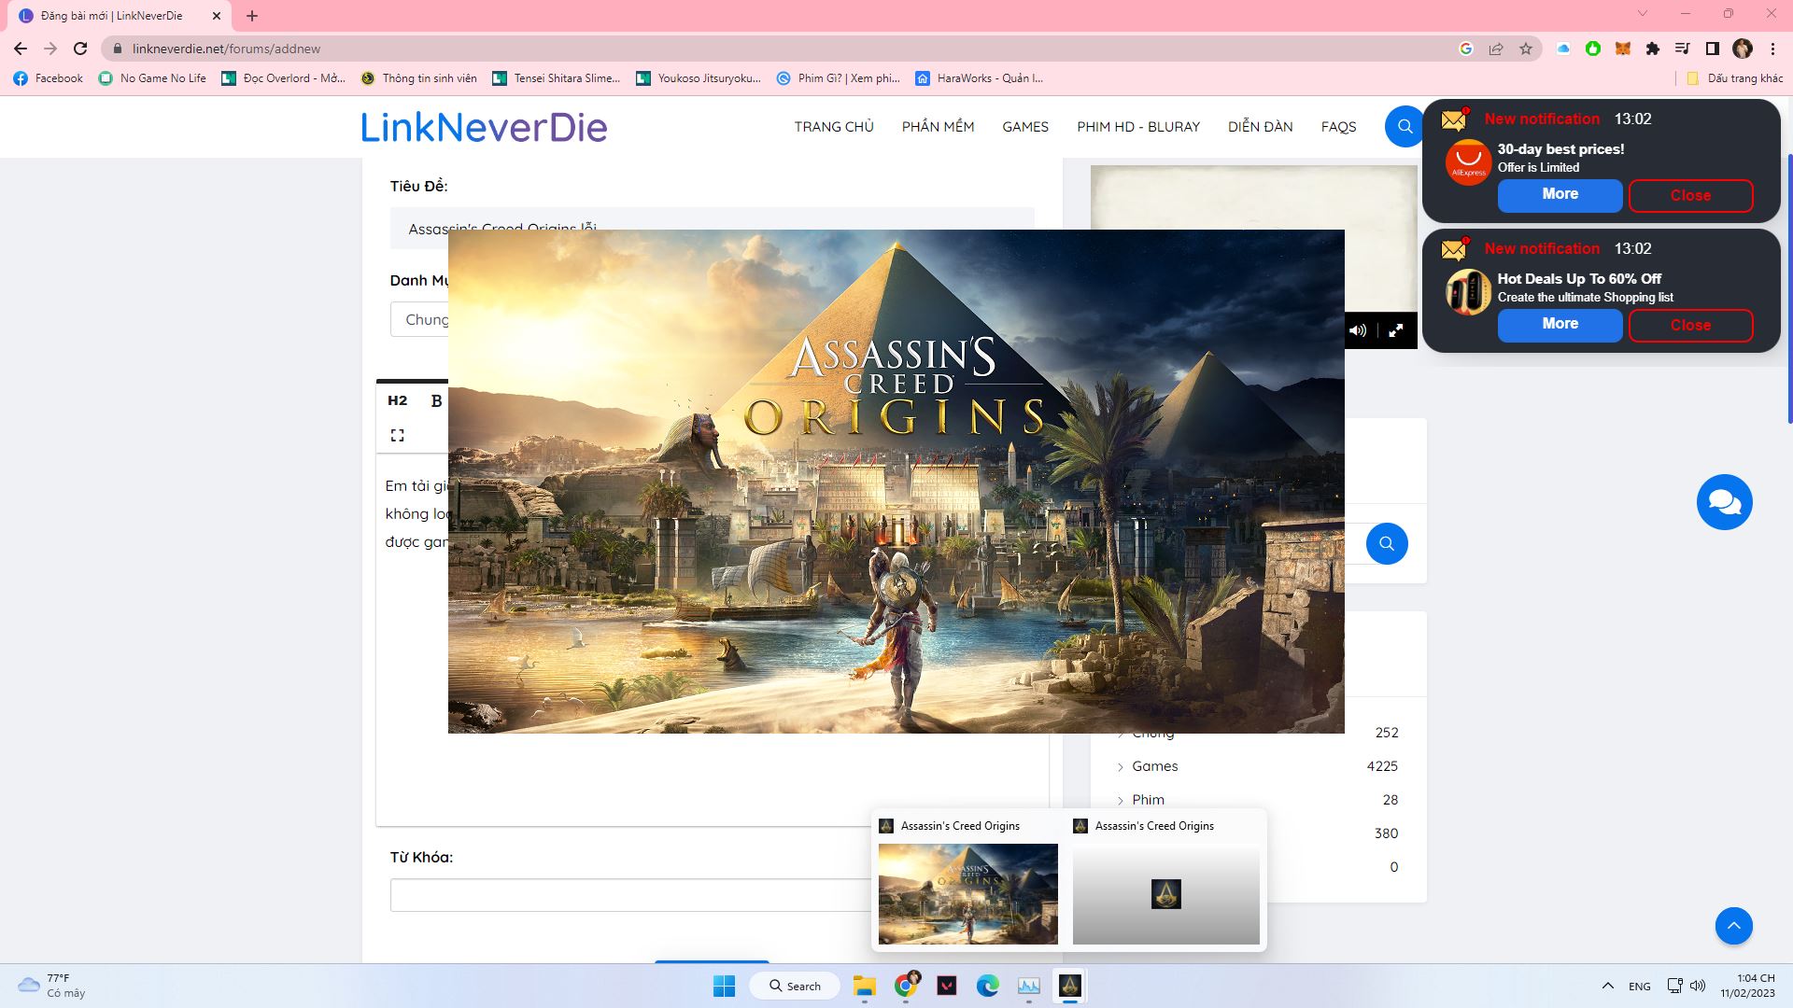Expand the Games forum category
The image size is (1793, 1008).
click(x=1121, y=766)
